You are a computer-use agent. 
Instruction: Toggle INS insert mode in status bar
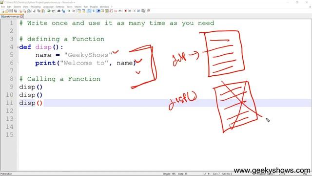pyautogui.click(x=305, y=174)
